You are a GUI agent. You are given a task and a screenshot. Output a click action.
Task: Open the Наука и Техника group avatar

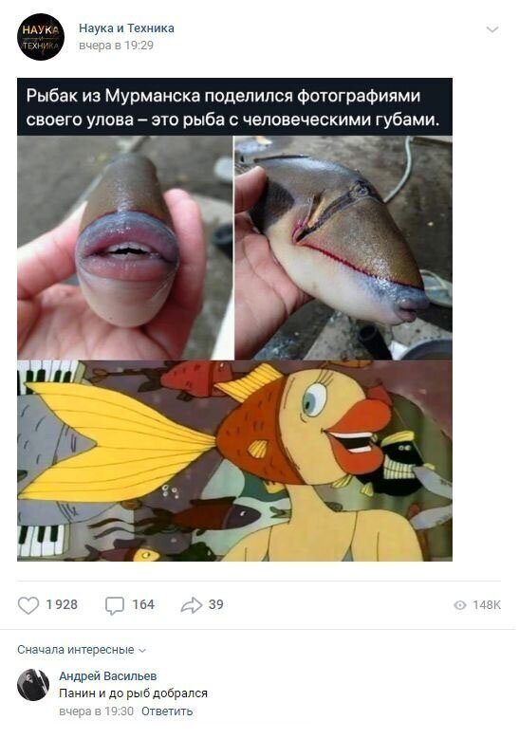pyautogui.click(x=41, y=37)
